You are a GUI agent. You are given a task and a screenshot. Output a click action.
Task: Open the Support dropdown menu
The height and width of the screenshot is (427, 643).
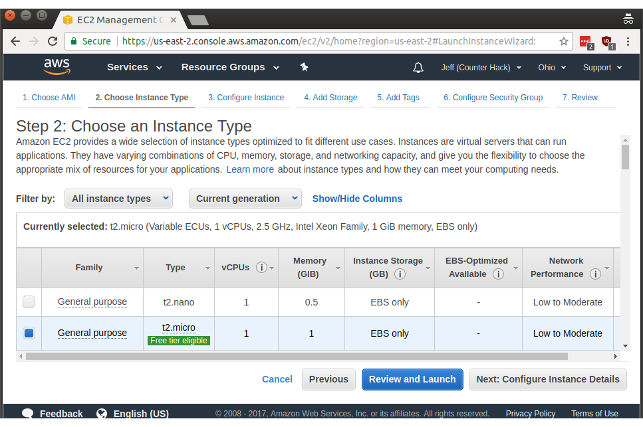click(x=602, y=68)
